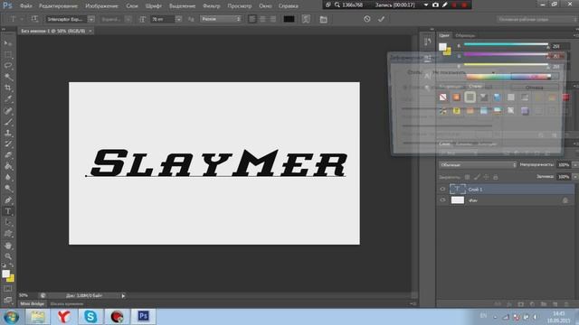
Task: Open the layer blending mode dropdown
Action: click(478, 164)
